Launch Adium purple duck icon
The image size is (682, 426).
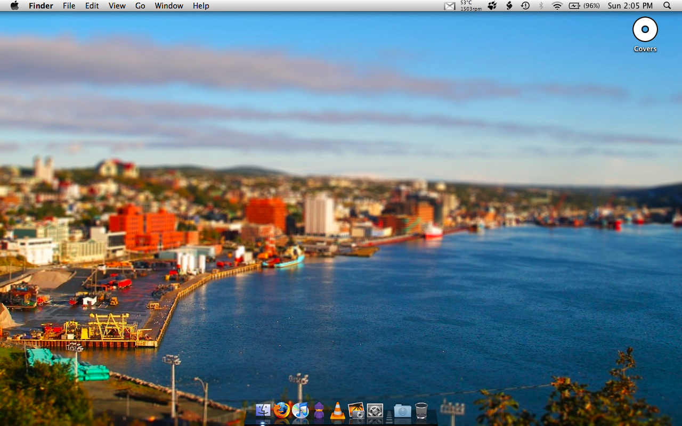pos(319,411)
